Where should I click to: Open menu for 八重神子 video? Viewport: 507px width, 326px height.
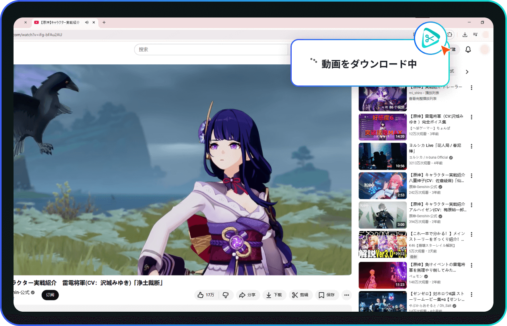pyautogui.click(x=472, y=175)
